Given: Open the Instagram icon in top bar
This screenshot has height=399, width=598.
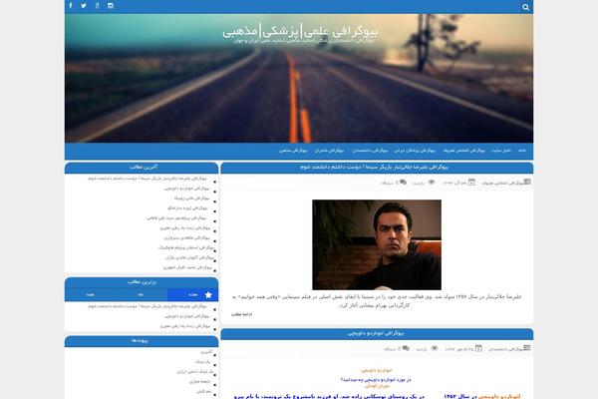Looking at the screenshot, I should (x=111, y=5).
